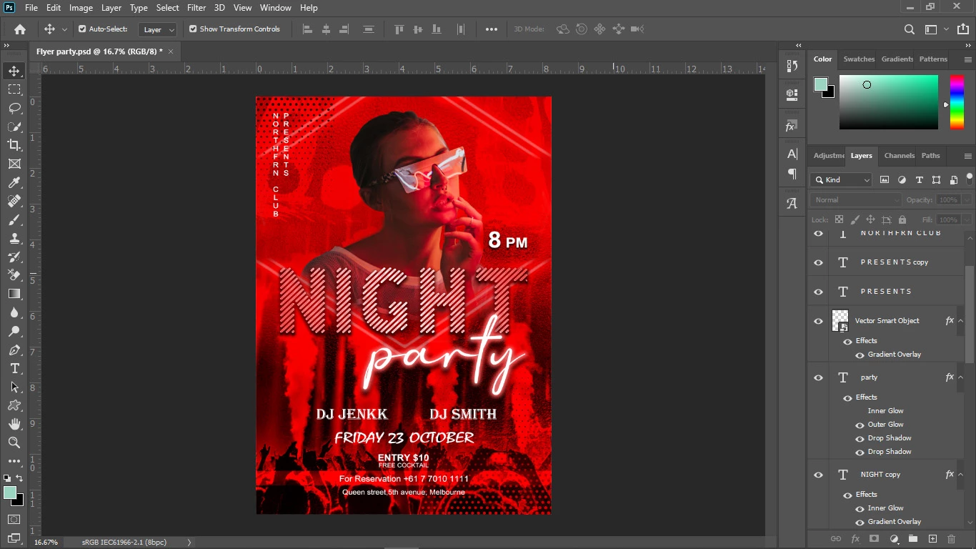Open the Auto-Select Layer dropdown

pyautogui.click(x=158, y=29)
